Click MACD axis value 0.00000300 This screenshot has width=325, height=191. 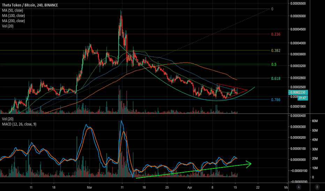(x=298, y=127)
